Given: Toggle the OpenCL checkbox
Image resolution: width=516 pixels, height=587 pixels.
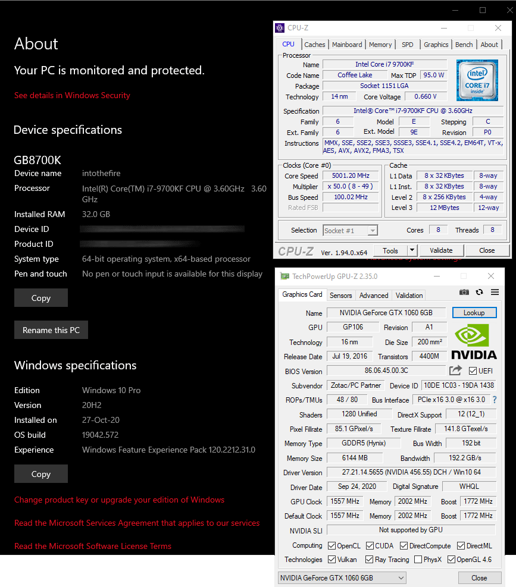Looking at the screenshot, I should click(332, 546).
